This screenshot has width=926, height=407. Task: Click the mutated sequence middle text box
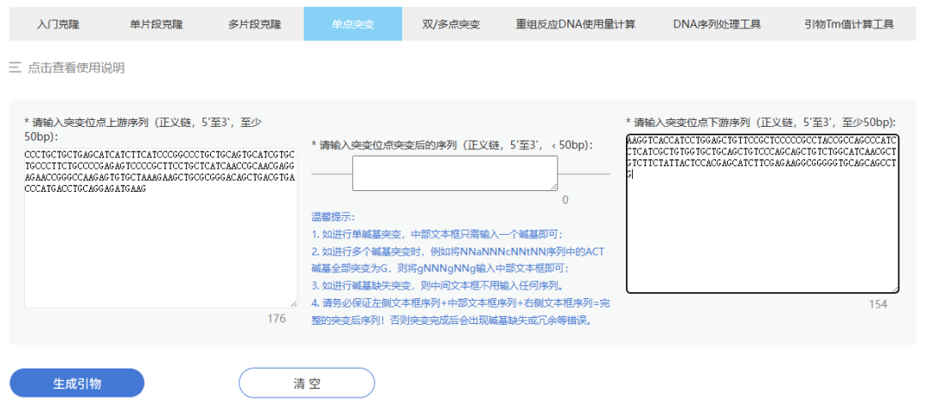[x=454, y=173]
